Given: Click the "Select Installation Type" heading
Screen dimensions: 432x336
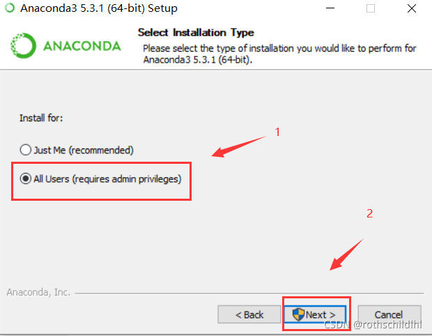Looking at the screenshot, I should pyautogui.click(x=196, y=33).
